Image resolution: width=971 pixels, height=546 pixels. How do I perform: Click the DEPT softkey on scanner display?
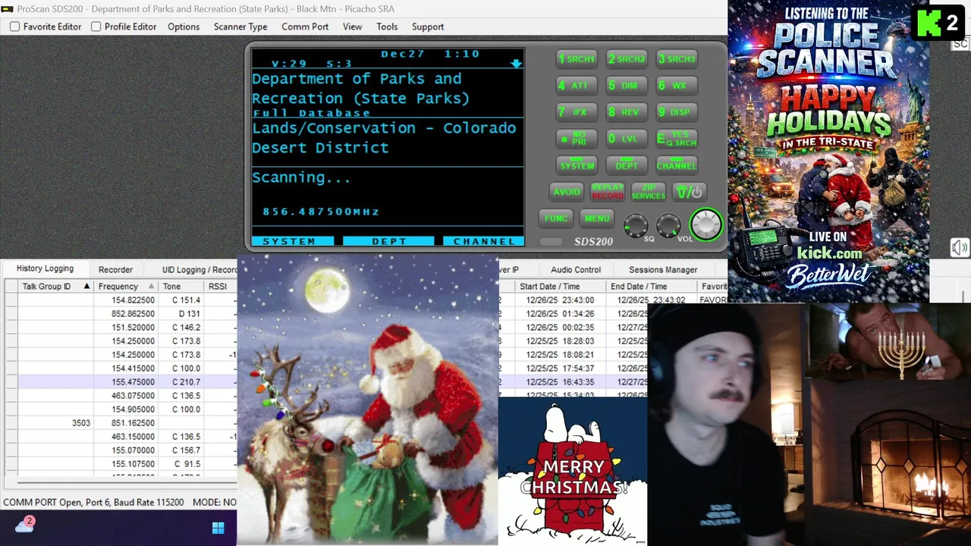pyautogui.click(x=388, y=241)
